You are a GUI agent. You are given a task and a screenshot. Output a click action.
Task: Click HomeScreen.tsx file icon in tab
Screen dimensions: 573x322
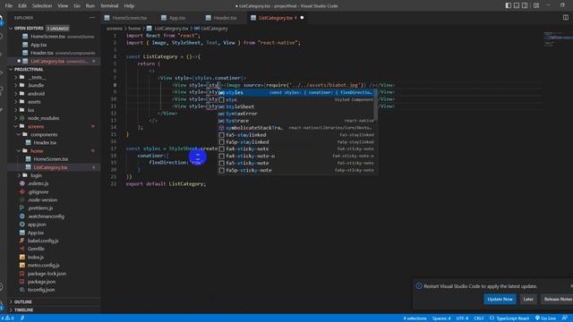107,18
